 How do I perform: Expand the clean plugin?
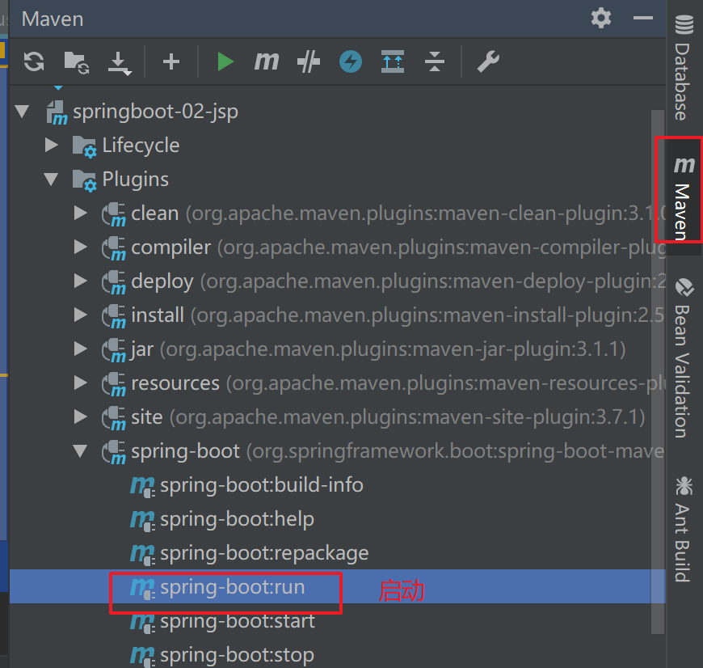point(81,213)
